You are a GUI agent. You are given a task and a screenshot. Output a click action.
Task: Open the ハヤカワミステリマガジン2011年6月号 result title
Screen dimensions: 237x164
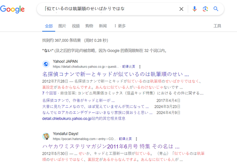(x=111, y=147)
